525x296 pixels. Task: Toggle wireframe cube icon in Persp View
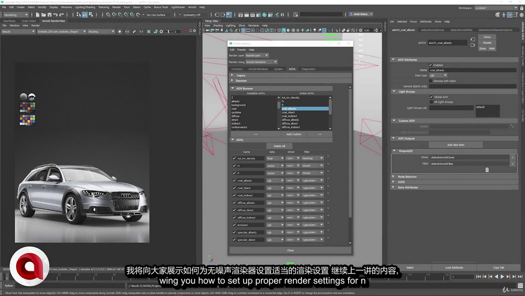click(x=279, y=30)
